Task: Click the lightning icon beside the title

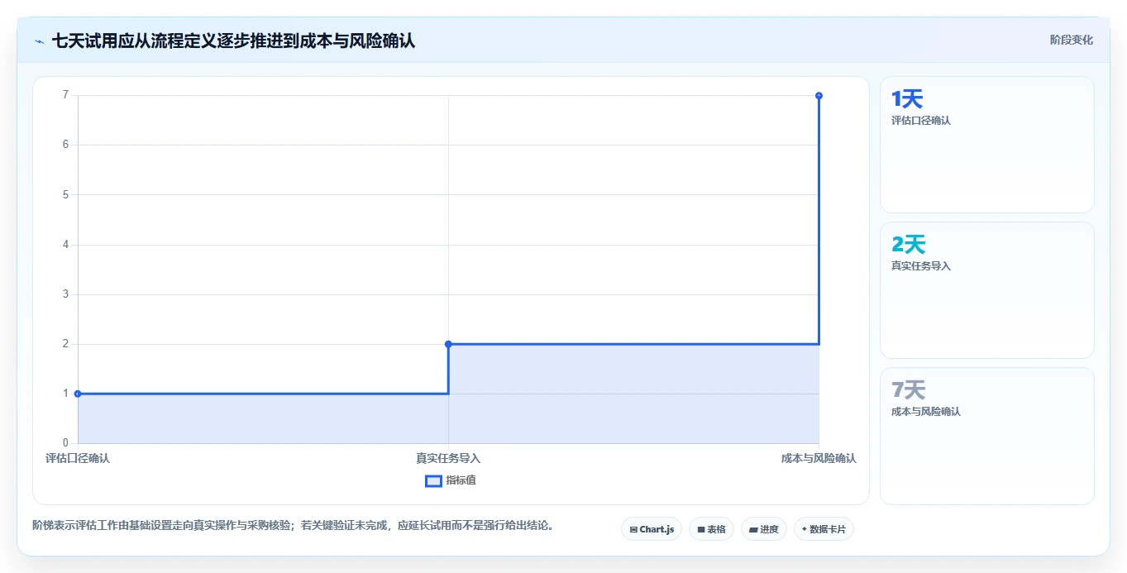Action: pyautogui.click(x=39, y=41)
